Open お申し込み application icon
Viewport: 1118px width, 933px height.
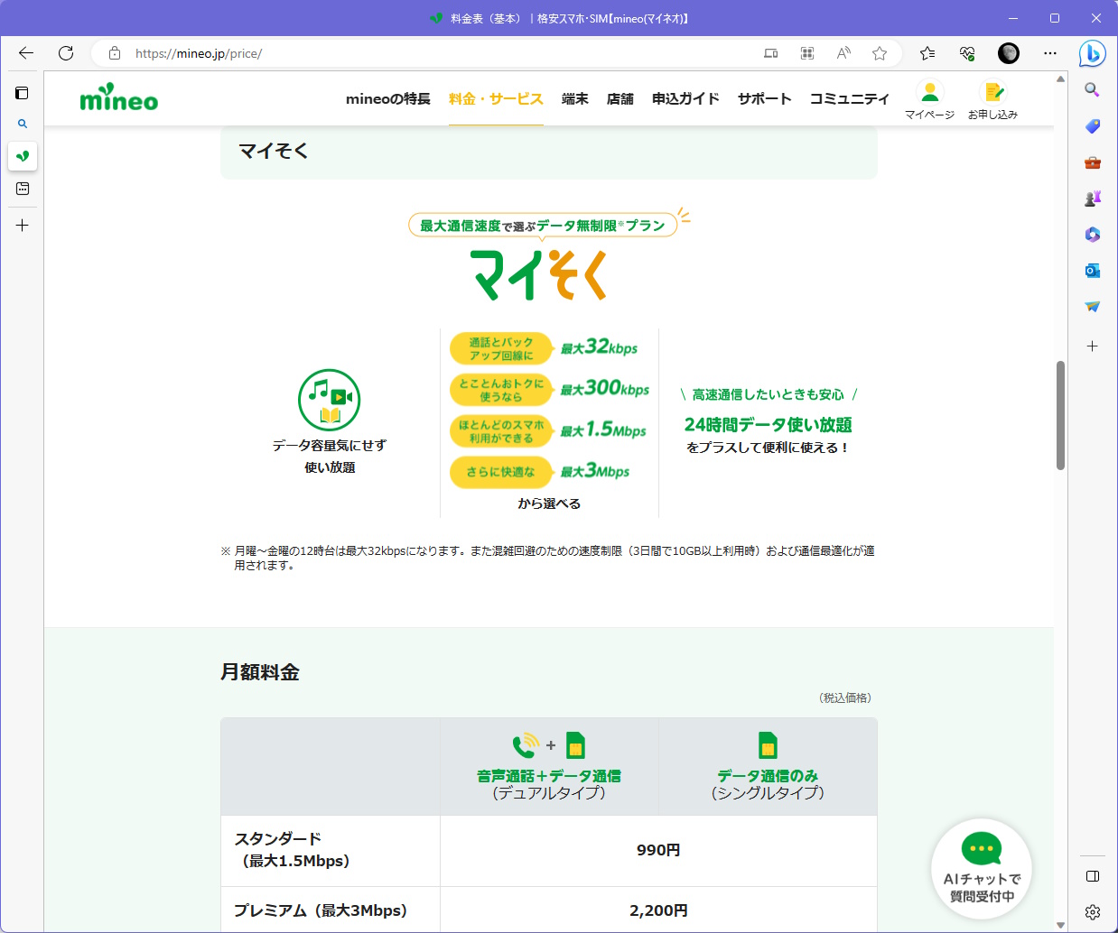(992, 99)
